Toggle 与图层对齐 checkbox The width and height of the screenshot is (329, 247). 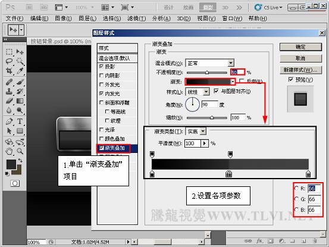[216, 91]
